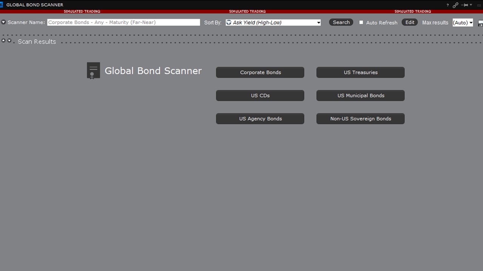
Task: Click the Global Bond Scanner logo icon
Action: [x=93, y=71]
